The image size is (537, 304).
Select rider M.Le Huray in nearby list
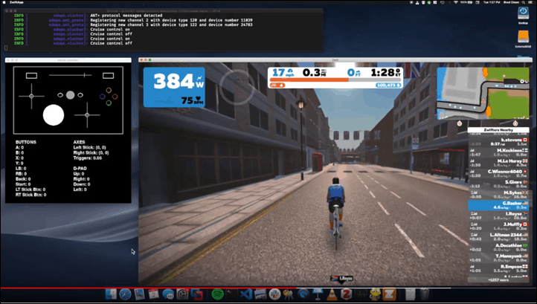(498, 163)
